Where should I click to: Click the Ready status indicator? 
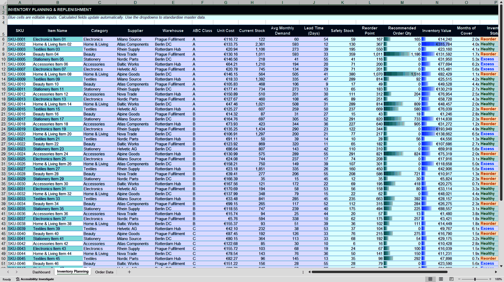point(7,279)
